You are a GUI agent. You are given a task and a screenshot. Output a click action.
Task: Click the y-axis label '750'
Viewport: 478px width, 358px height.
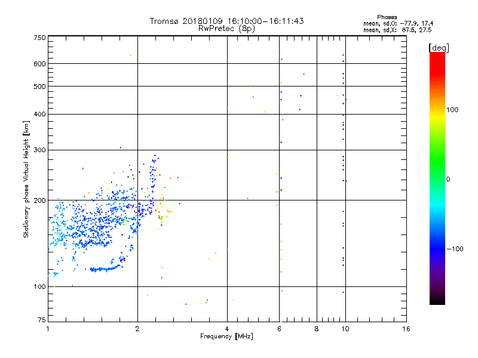(39, 38)
